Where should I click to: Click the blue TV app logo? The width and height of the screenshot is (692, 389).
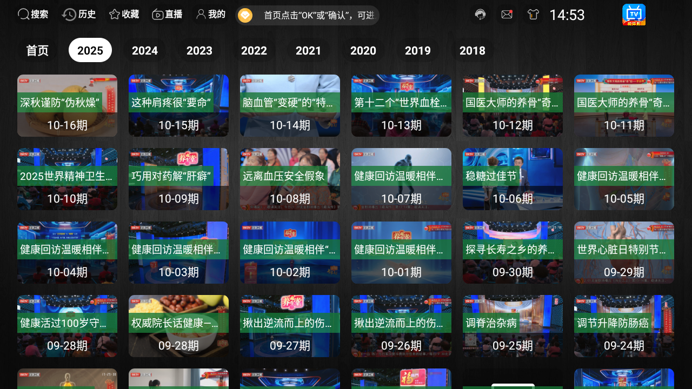[634, 15]
